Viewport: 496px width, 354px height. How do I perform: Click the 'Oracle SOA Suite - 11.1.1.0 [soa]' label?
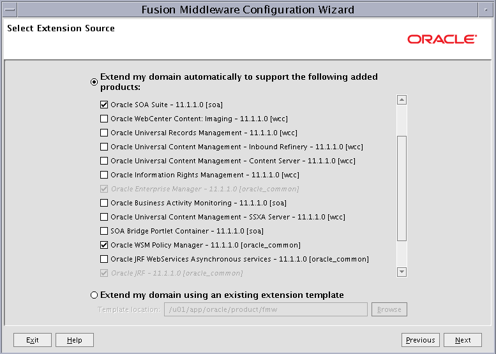tap(167, 105)
